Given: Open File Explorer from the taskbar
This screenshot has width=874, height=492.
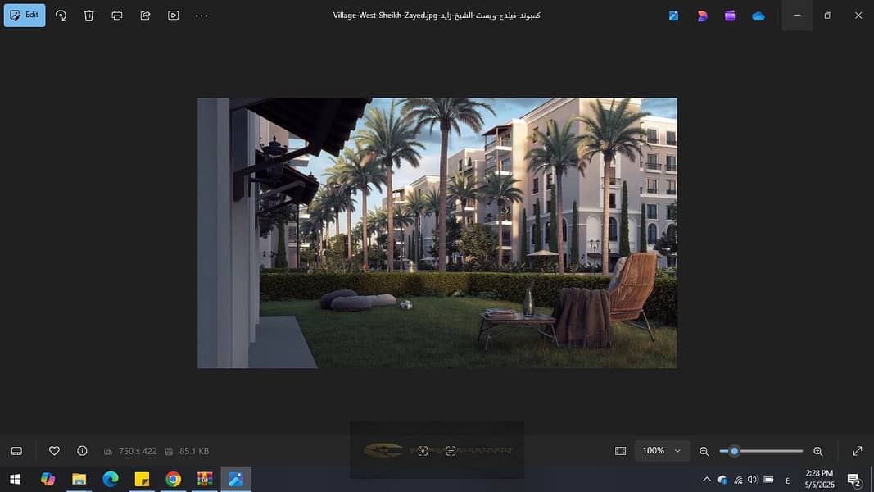Looking at the screenshot, I should point(79,479).
